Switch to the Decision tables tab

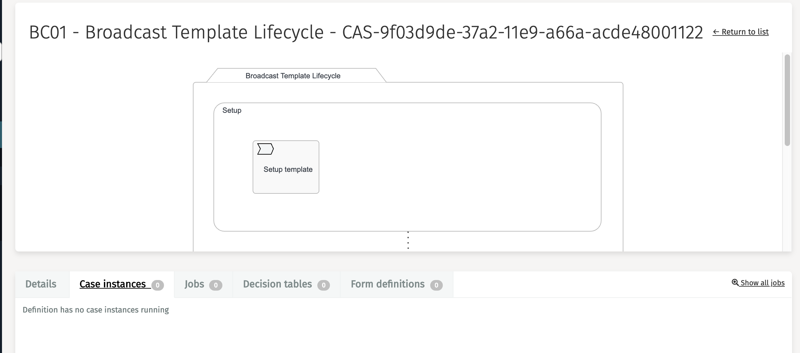pos(278,284)
